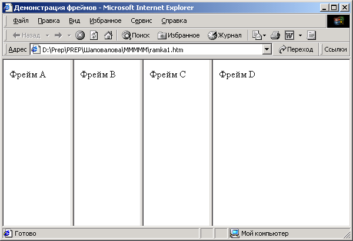The width and height of the screenshot is (353, 241).
Task: Click the Фрейм D text
Action: click(237, 74)
